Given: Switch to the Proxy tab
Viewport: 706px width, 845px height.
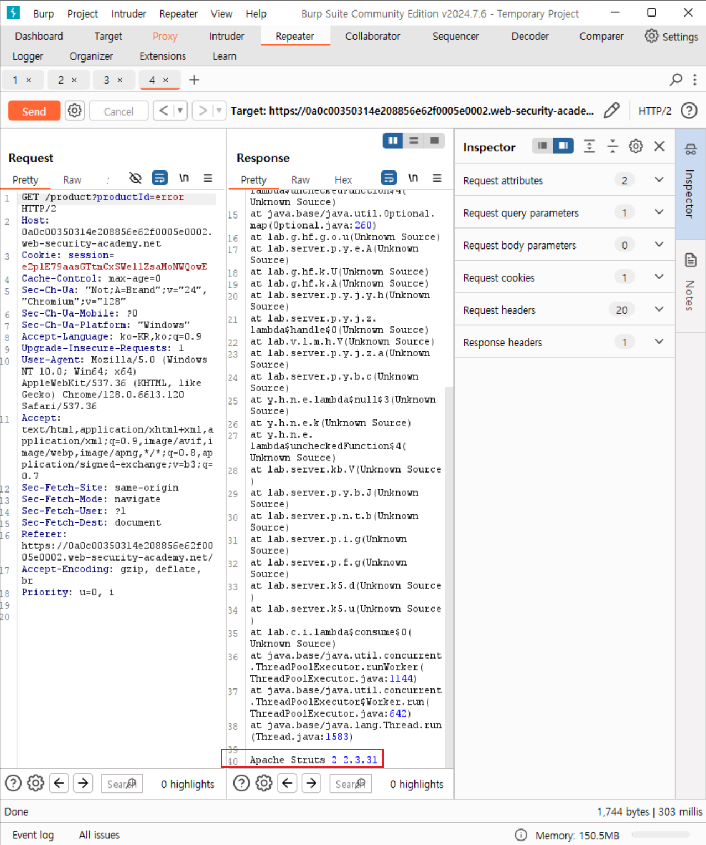Looking at the screenshot, I should 165,37.
